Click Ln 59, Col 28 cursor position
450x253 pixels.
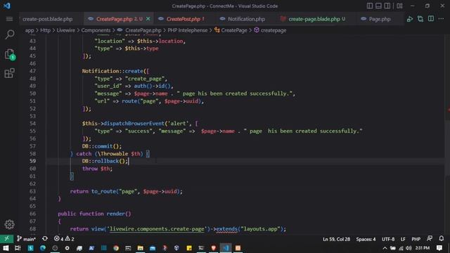pos(336,239)
